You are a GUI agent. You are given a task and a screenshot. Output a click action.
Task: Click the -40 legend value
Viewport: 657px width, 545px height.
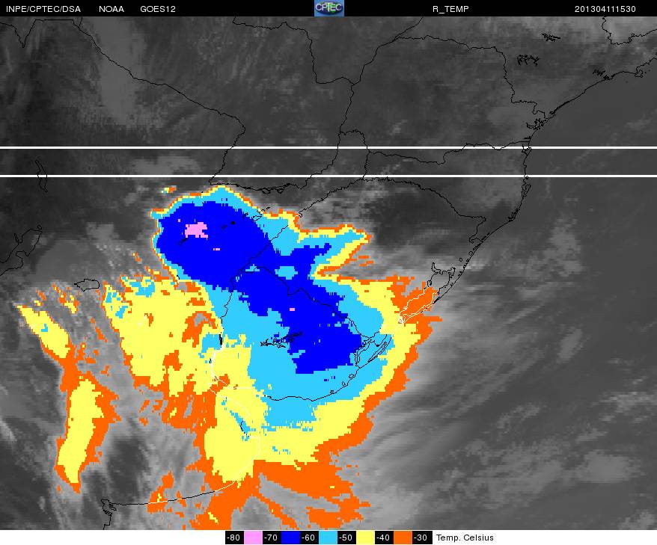[383, 538]
